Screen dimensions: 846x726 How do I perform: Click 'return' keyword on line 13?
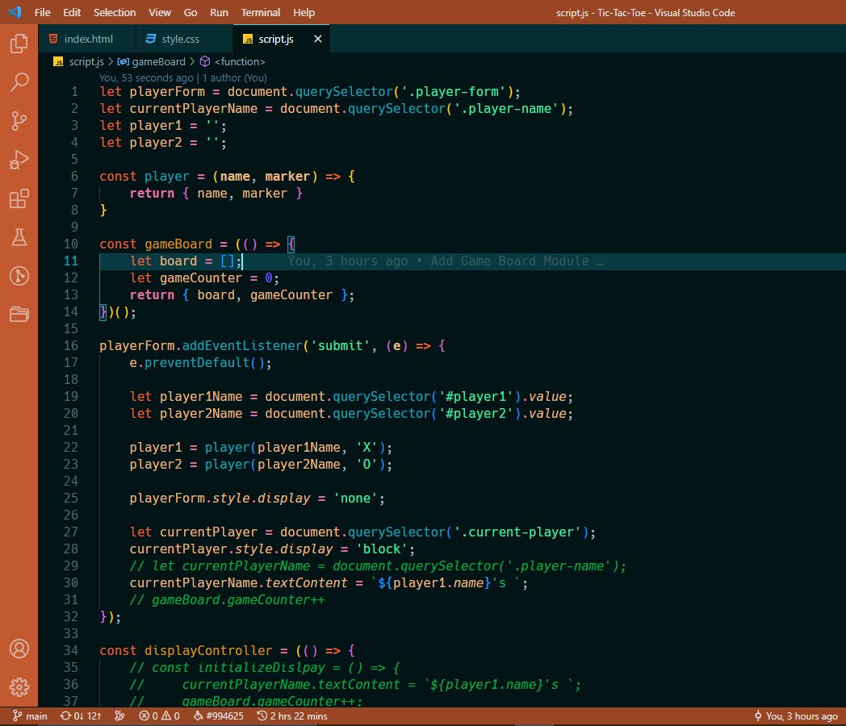tap(152, 294)
